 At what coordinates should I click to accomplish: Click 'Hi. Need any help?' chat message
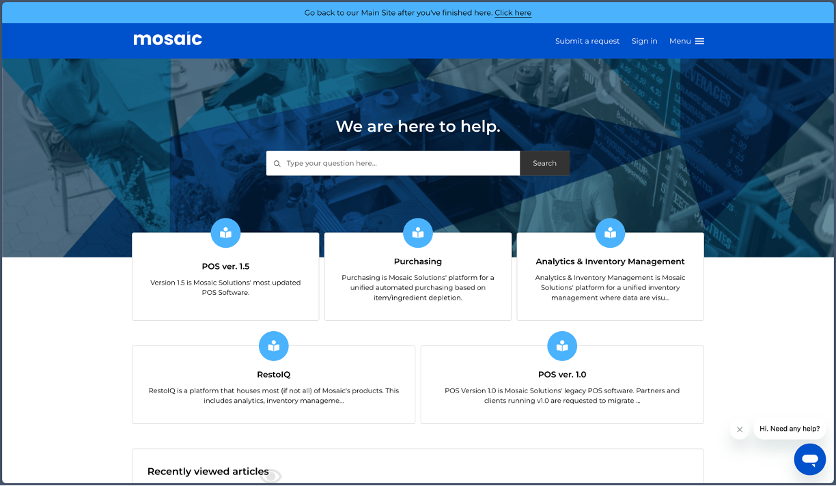(x=790, y=429)
